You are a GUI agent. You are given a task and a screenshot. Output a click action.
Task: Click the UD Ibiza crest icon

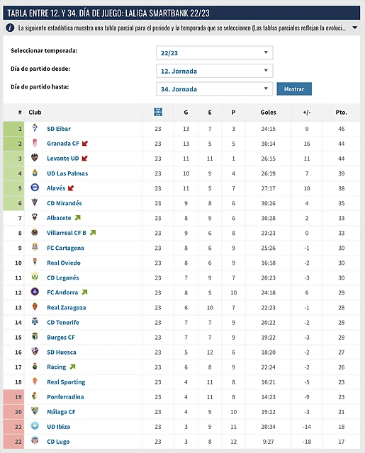click(x=35, y=426)
